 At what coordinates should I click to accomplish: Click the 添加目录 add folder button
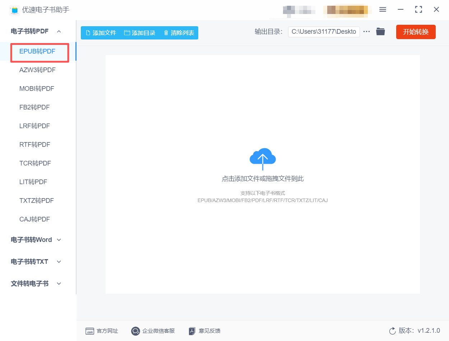point(140,33)
